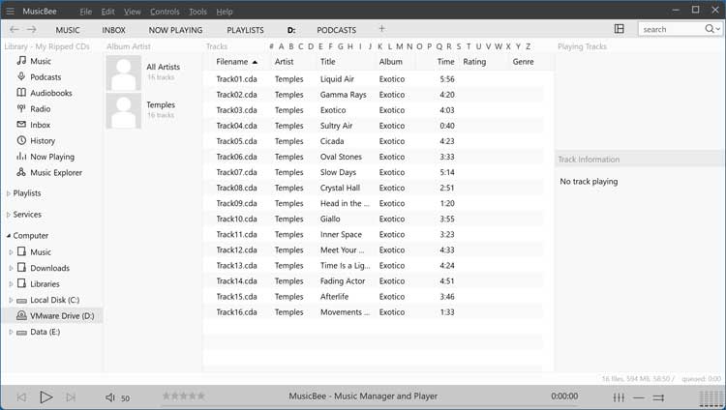Screen dimensions: 726x410
Task: Select the Temples artist thumbnail
Action: pos(124,110)
